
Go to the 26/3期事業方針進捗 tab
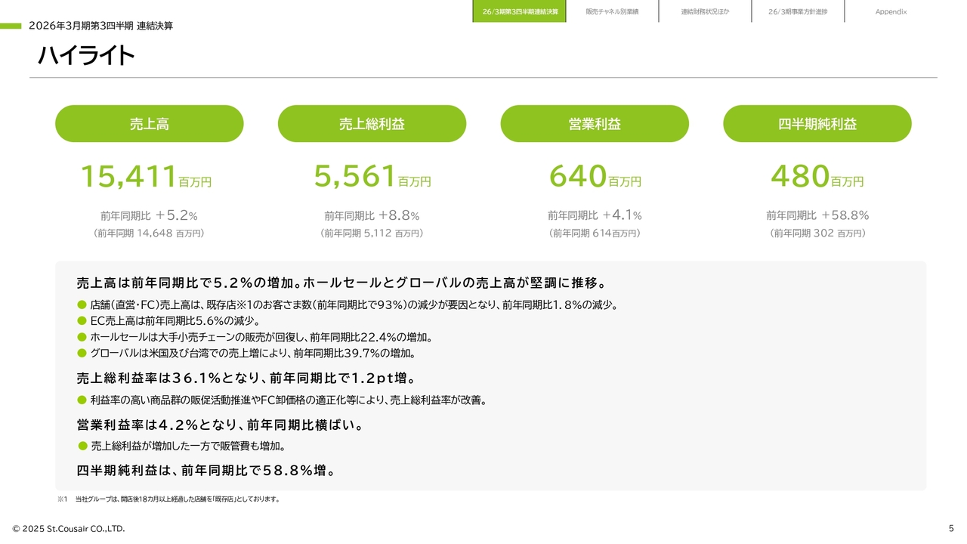pos(798,11)
